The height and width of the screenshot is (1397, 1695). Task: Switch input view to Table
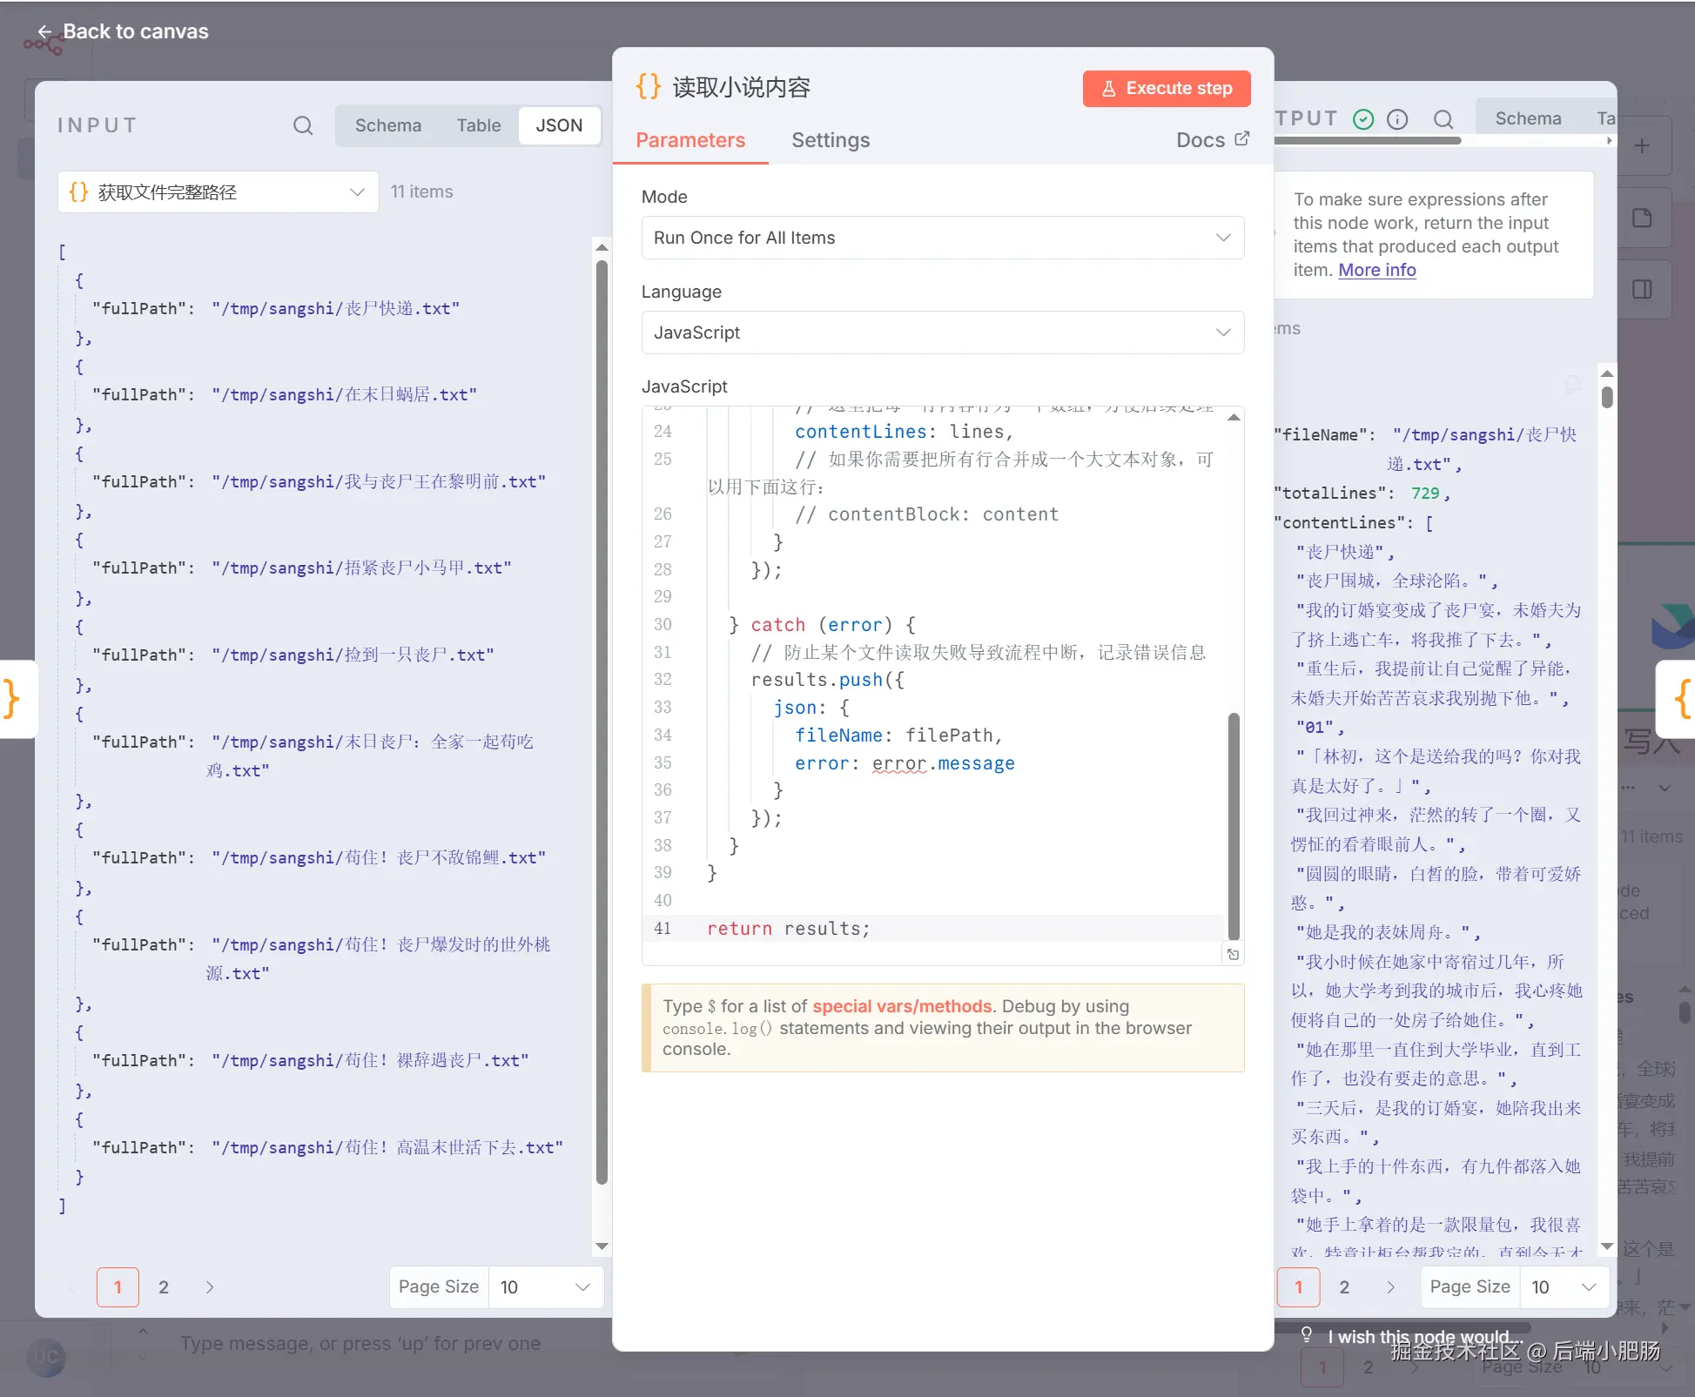coord(478,125)
